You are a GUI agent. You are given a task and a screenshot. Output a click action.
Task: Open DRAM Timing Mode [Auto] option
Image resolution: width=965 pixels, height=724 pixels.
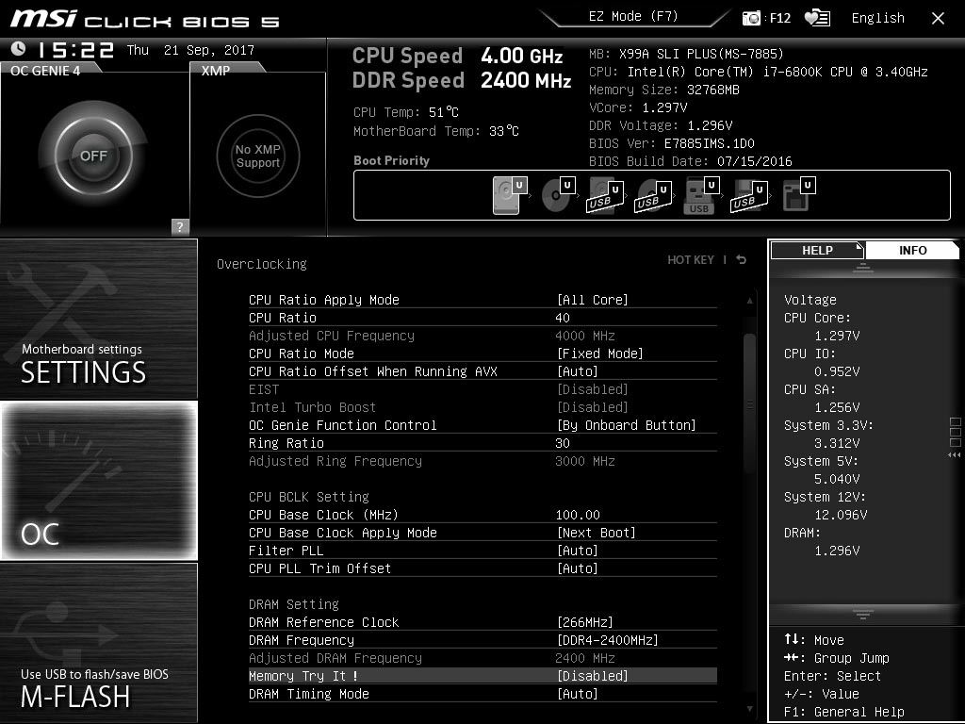482,693
